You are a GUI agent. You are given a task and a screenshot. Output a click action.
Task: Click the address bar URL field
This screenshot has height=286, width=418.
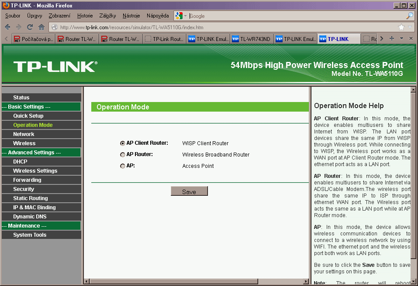[x=218, y=27]
